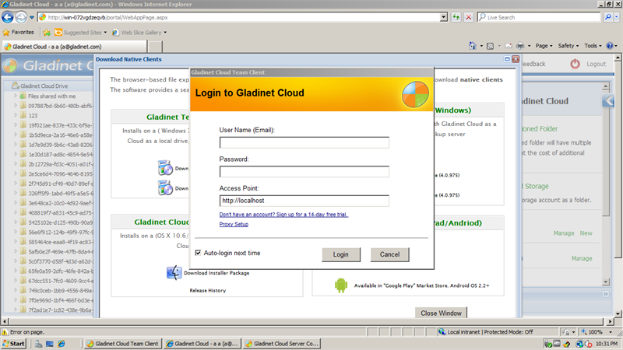Open the Help question mark icon
The height and width of the screenshot is (350, 623).
click(610, 46)
